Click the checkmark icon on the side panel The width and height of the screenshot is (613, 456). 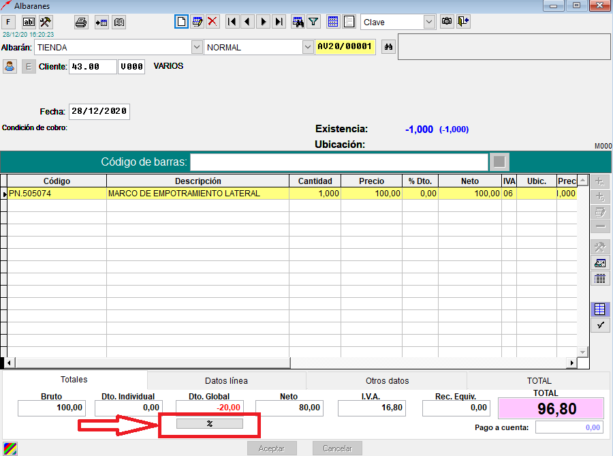pyautogui.click(x=600, y=325)
